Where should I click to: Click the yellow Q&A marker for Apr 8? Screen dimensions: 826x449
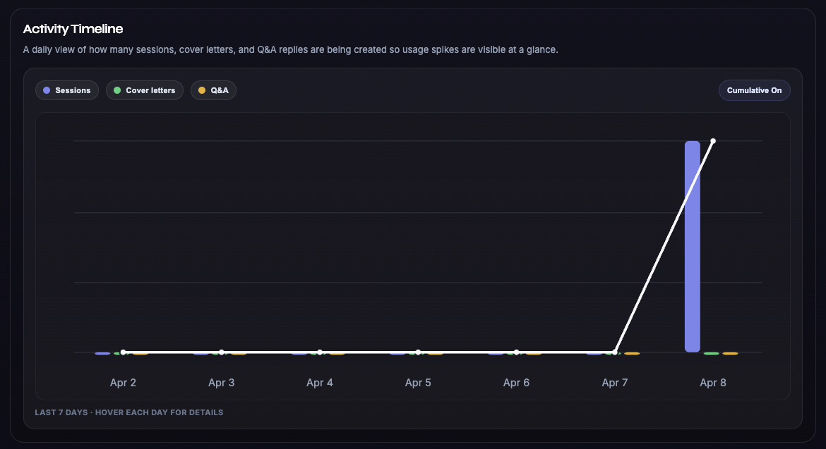click(x=730, y=353)
